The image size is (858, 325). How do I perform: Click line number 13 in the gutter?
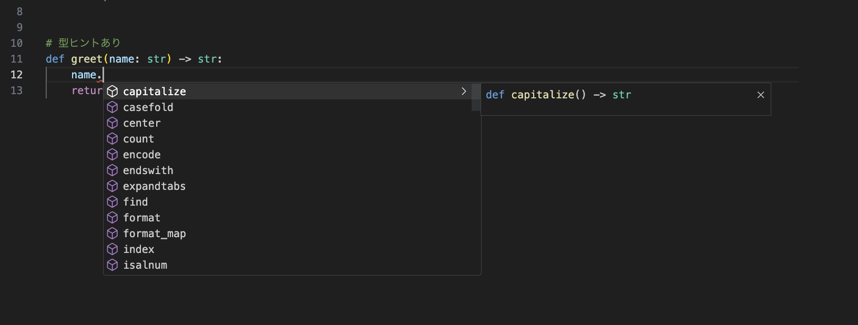(17, 90)
